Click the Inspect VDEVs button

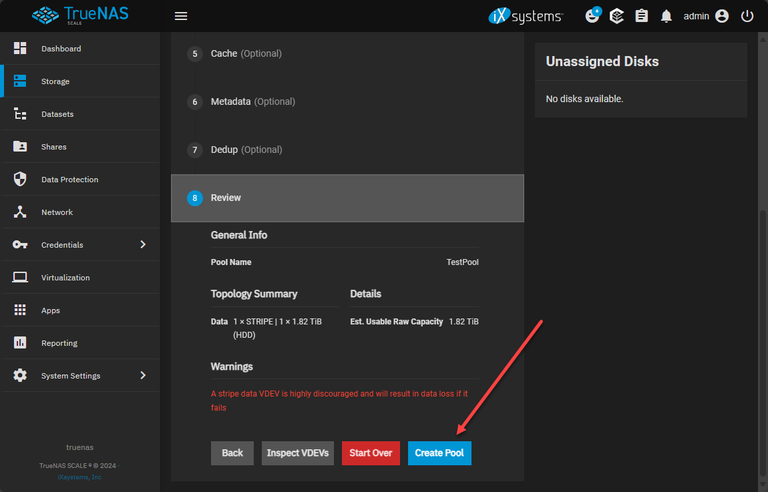pos(297,453)
